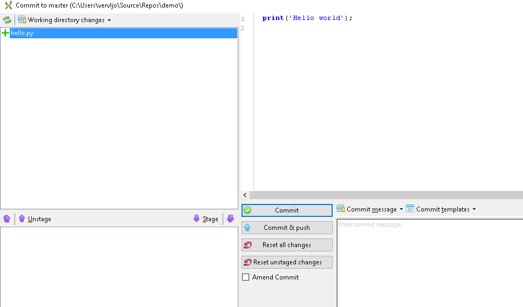The height and width of the screenshot is (307, 523).
Task: Click line number 2 in the diff gutter
Action: pos(243,28)
